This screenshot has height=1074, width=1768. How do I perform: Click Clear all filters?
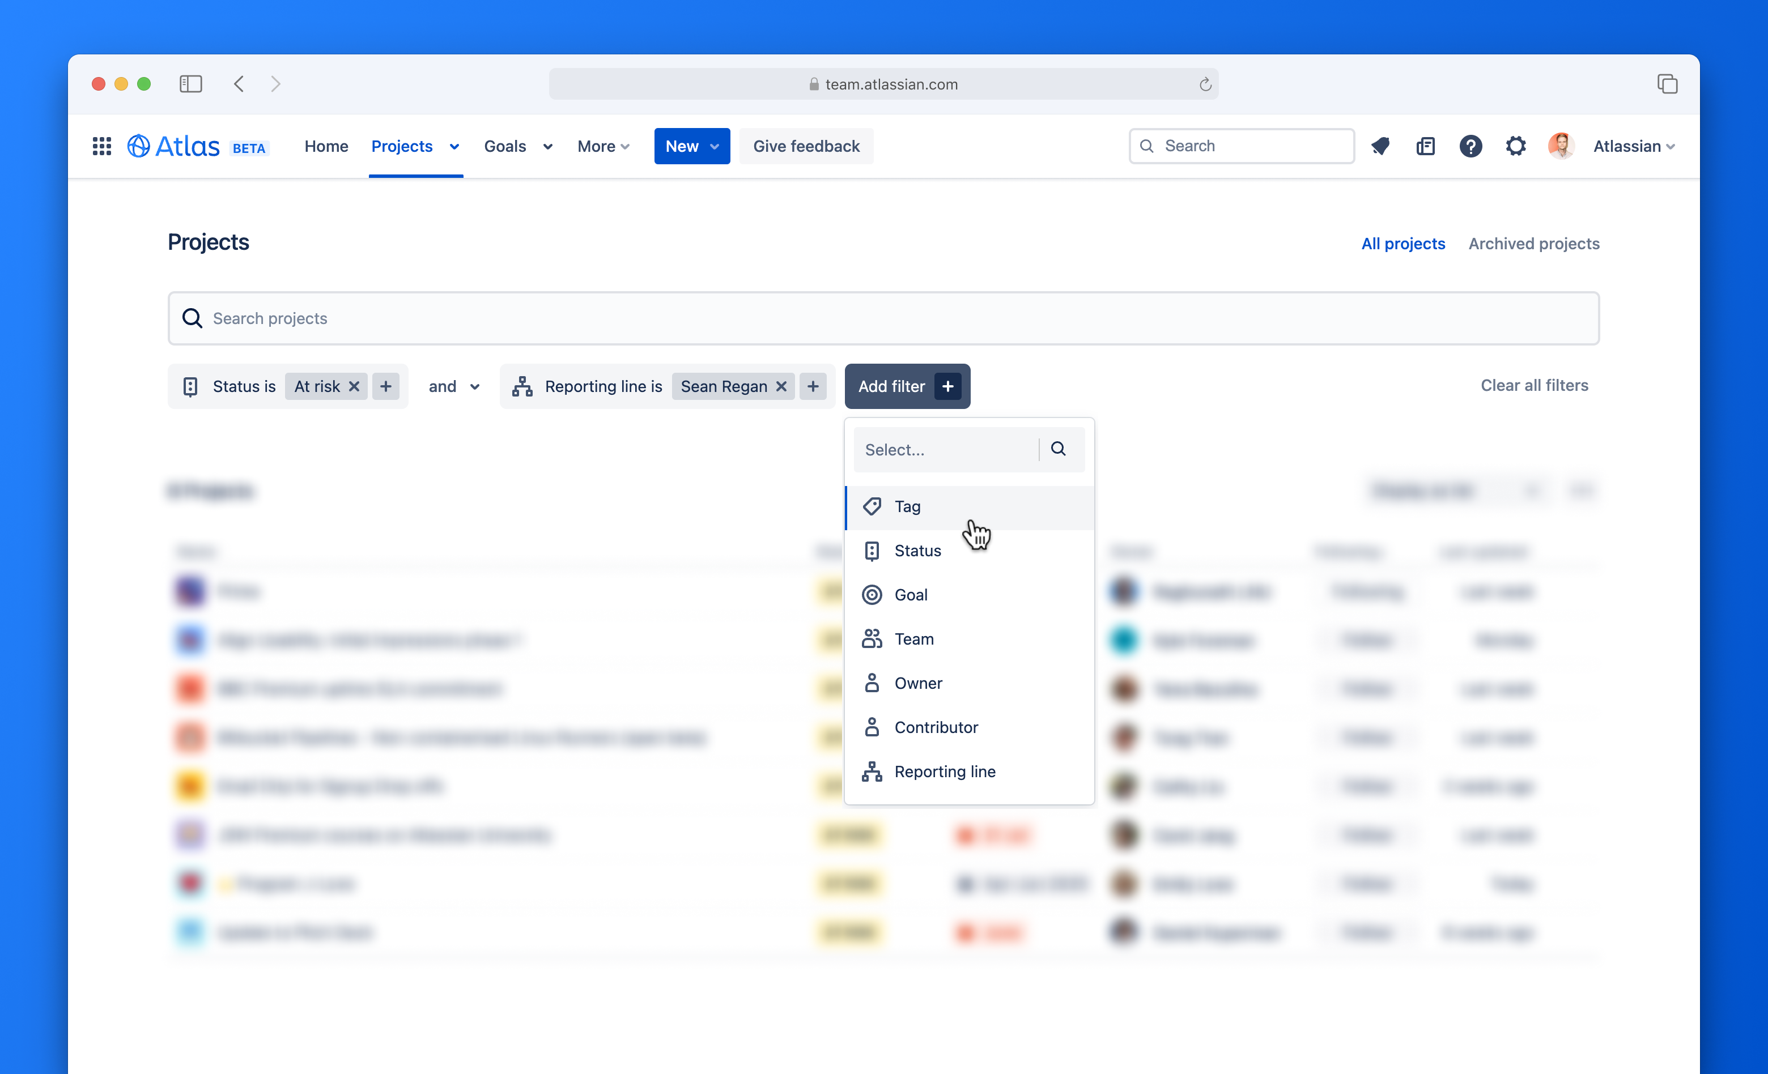coord(1534,385)
